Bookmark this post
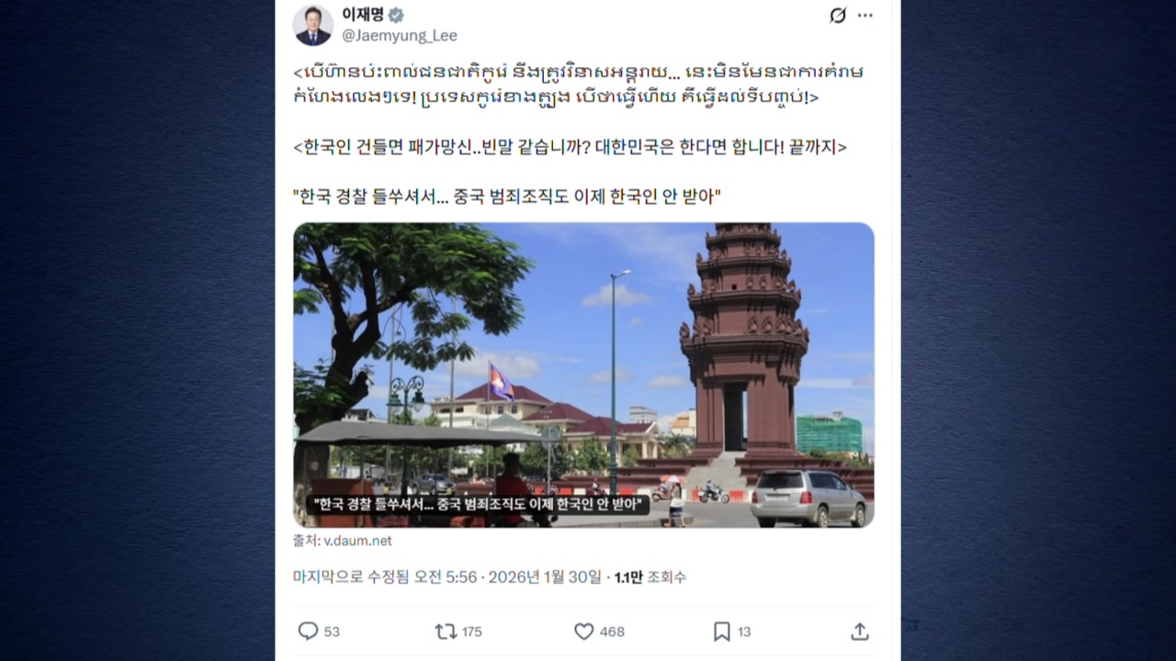1176x661 pixels. coord(722,631)
